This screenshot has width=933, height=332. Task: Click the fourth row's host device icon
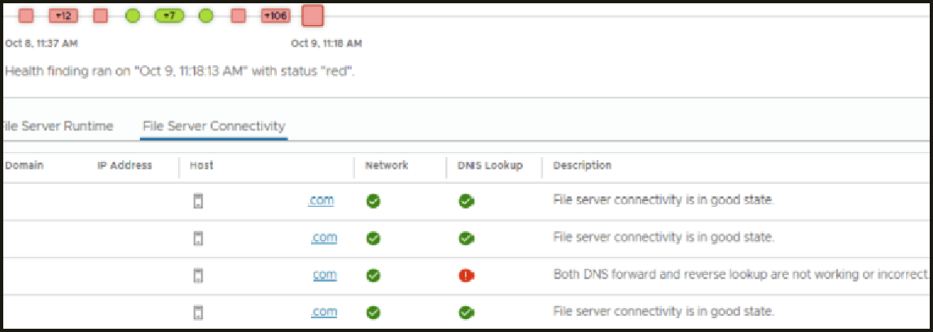pos(198,312)
